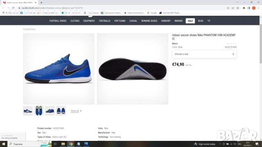262x147 pixels.
Task: Click the €74,90 price text
Action: pyautogui.click(x=178, y=65)
